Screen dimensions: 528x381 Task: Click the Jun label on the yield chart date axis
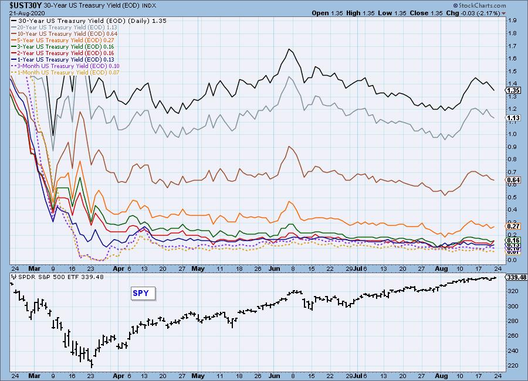[x=275, y=268]
